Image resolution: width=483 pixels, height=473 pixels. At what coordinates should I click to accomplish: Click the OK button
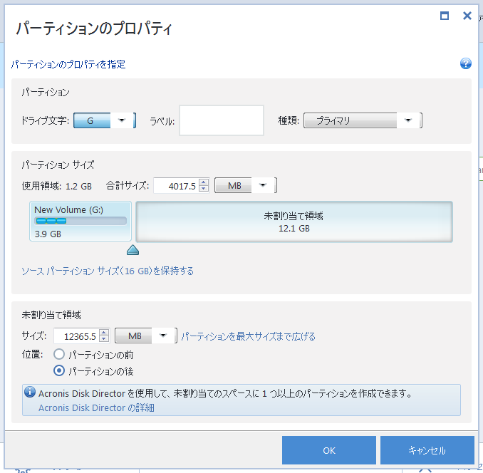point(328,450)
